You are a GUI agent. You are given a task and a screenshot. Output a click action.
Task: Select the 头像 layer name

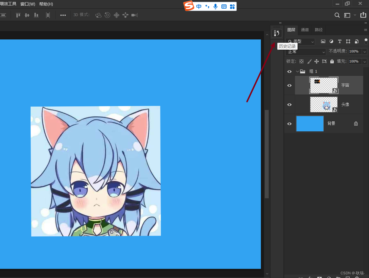pos(345,104)
